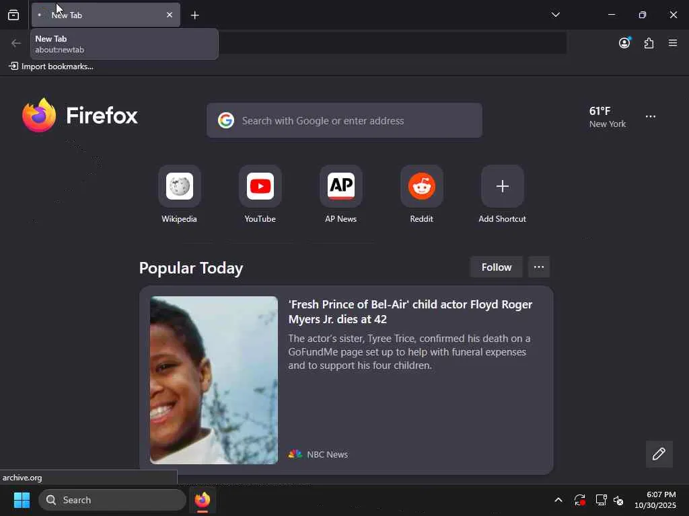Screen dimensions: 689x516
Task: Focus the Search with Google field
Action: (344, 121)
